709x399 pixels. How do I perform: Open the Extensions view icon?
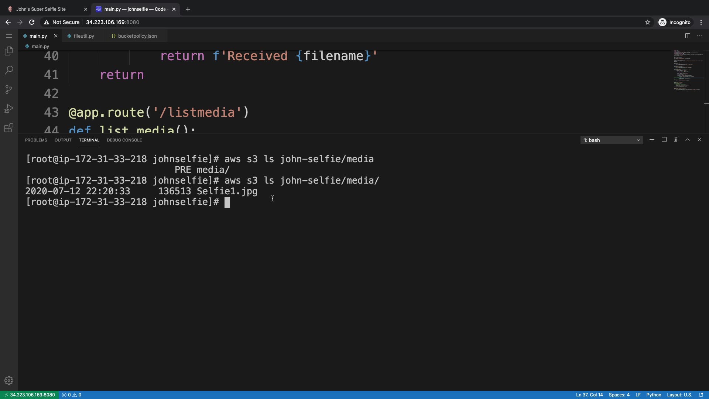coord(9,128)
